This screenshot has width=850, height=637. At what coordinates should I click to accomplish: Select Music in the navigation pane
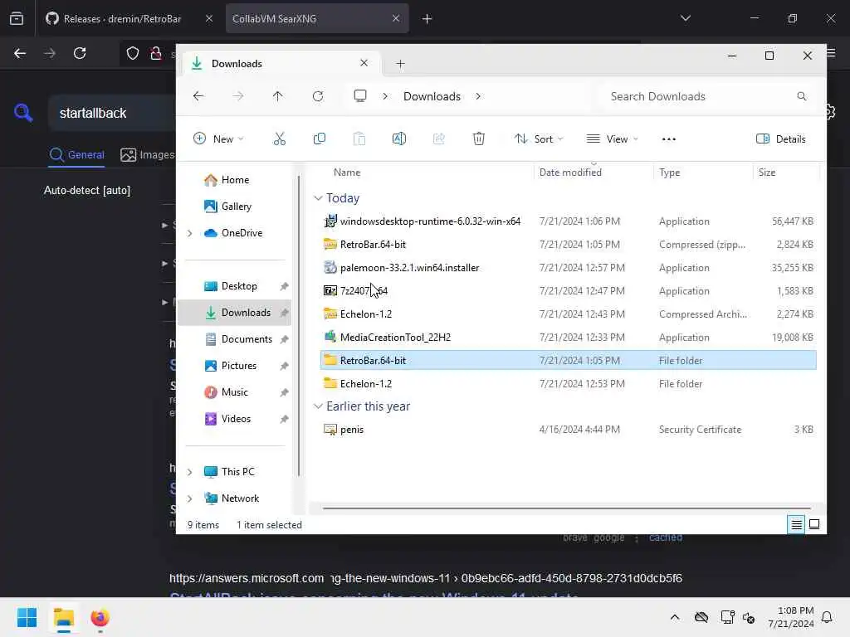coord(234,392)
